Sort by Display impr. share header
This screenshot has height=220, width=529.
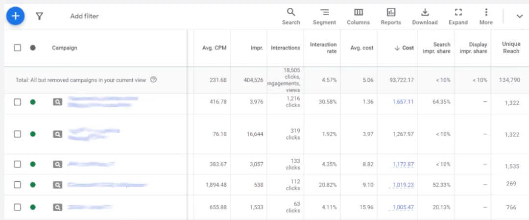(474, 48)
